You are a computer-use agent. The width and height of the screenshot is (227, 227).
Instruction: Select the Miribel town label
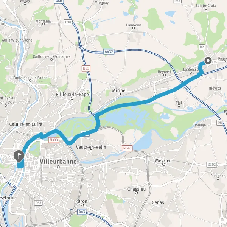pos(120,90)
